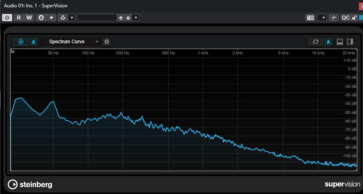Click the camera plug-in picture icon
Viewport: 363px width, 194px height.
click(x=310, y=18)
